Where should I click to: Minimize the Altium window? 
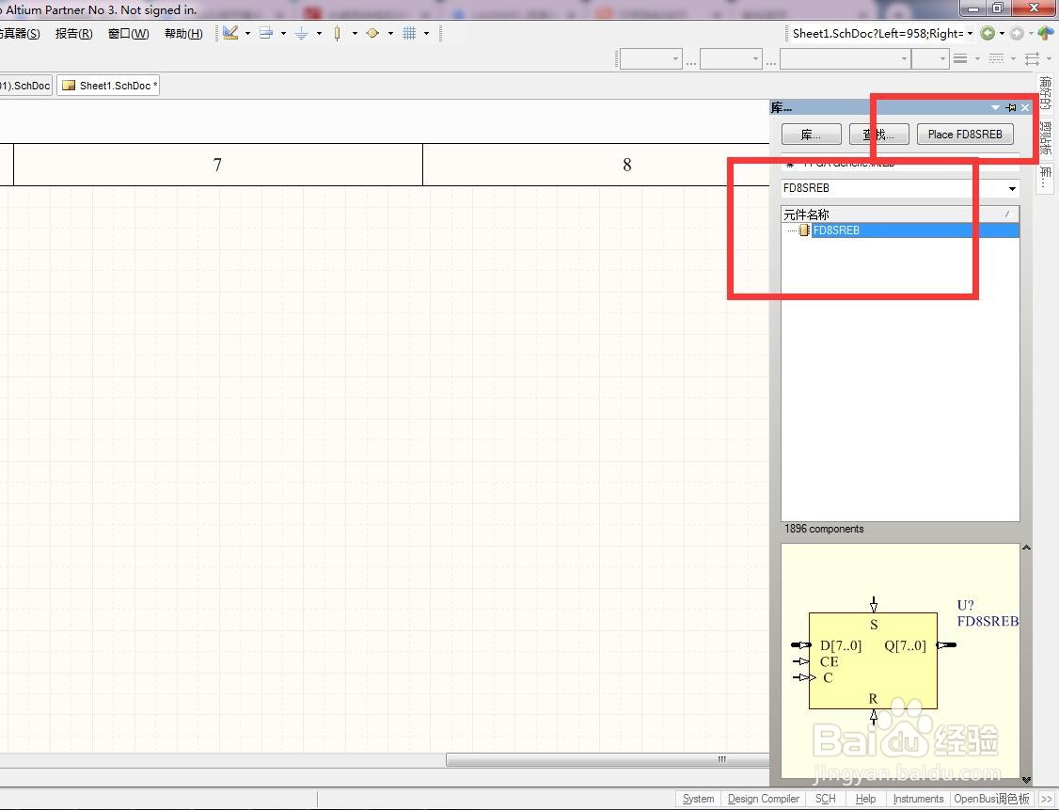(x=973, y=8)
